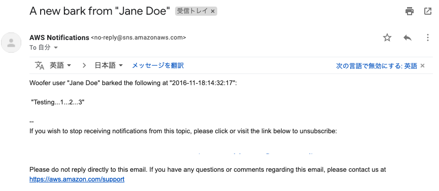Viewport: 439px width, 191px height.
Task: Dismiss the translation bar with the x
Action: click(422, 66)
